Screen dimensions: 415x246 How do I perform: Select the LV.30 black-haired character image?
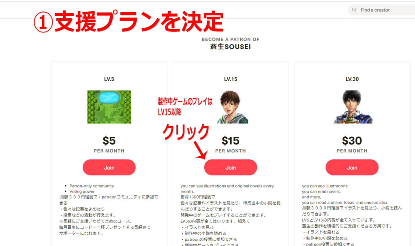(x=353, y=107)
